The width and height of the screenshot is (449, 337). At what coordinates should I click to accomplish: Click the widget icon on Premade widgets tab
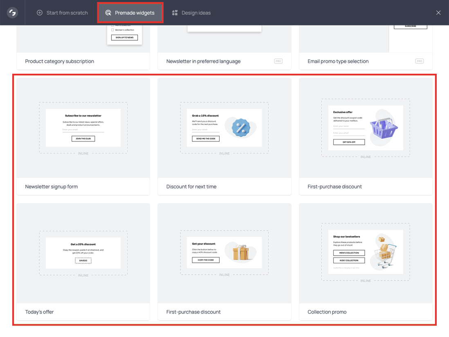pos(108,13)
